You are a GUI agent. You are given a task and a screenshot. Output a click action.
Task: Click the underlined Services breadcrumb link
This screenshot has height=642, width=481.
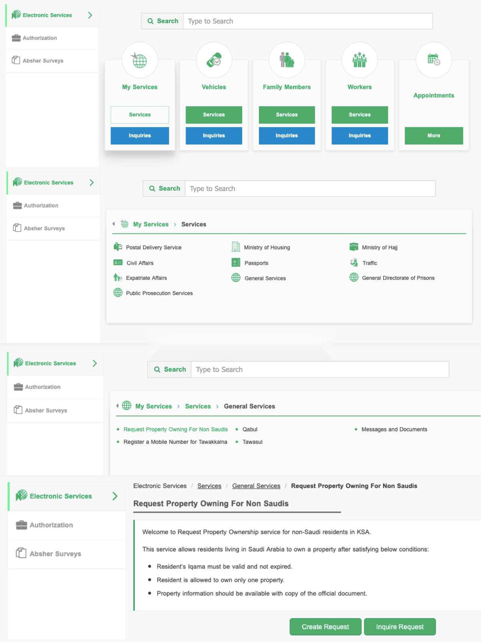209,486
